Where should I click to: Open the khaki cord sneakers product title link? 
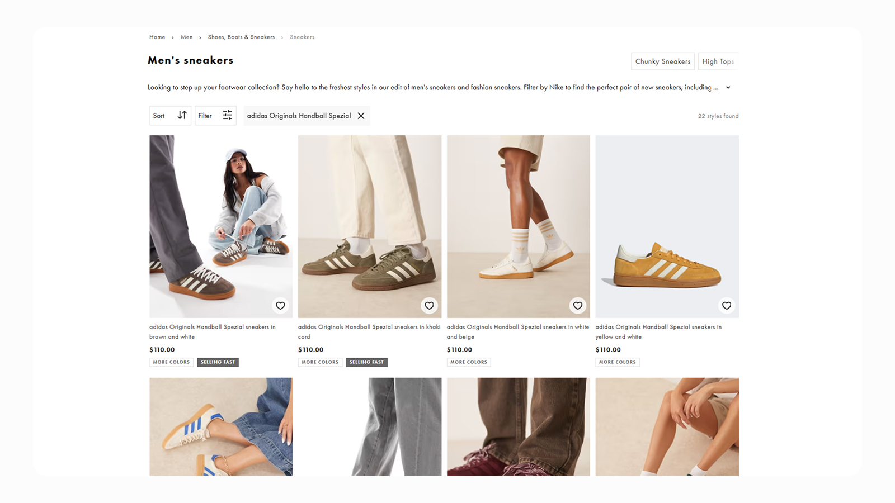click(369, 331)
